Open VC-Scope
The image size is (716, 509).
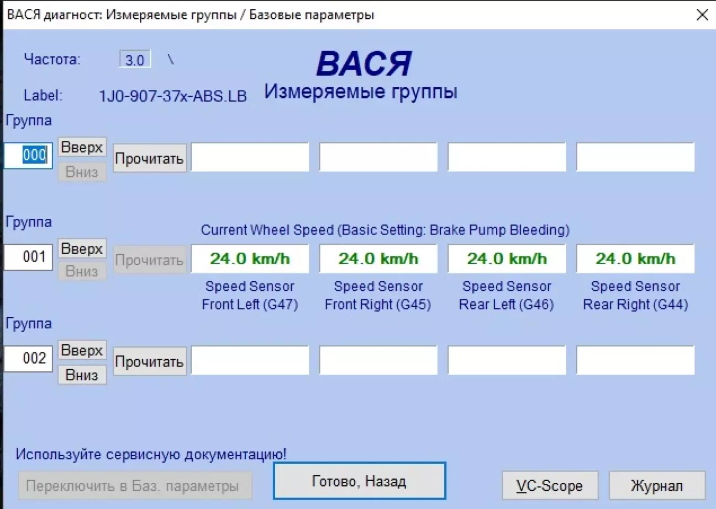click(x=550, y=485)
